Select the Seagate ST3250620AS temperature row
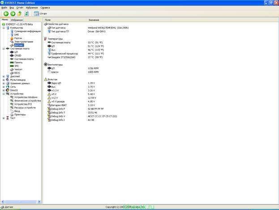Viewport: 279px width, 210px height. tap(75, 57)
